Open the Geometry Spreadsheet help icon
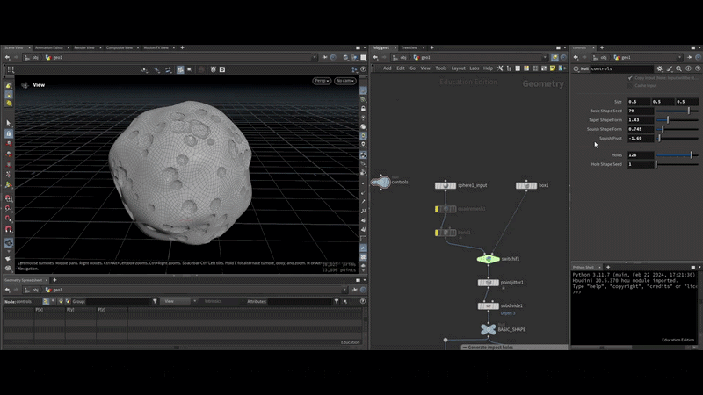Screen dimensions: 703x395 point(363,301)
